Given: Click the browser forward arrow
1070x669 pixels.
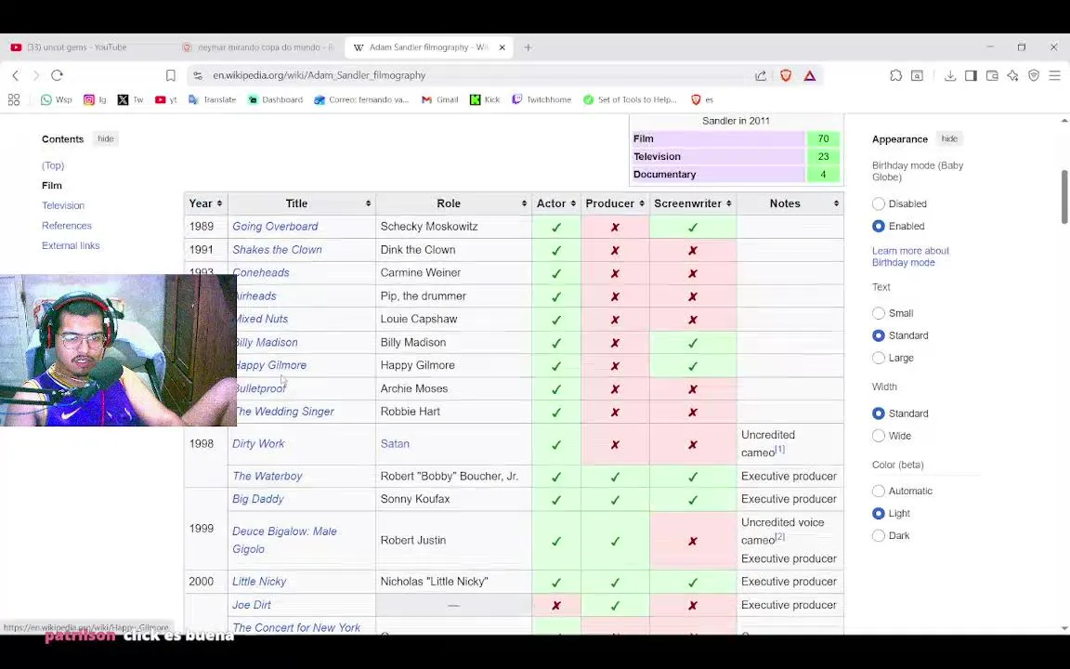Looking at the screenshot, I should click(36, 75).
